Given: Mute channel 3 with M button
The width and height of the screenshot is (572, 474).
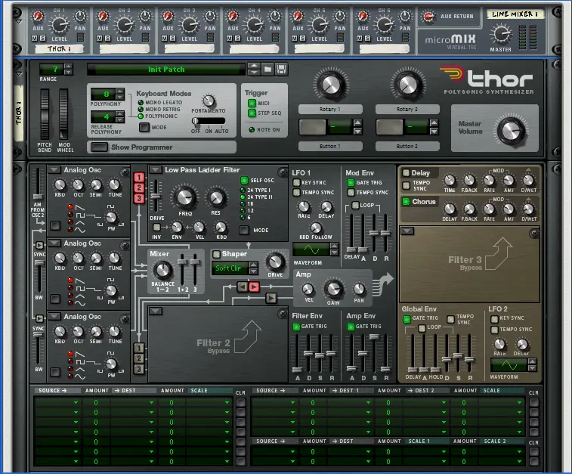Looking at the screenshot, I should 164,39.
